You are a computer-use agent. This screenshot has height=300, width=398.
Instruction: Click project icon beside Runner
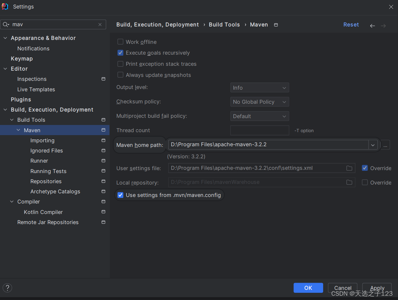(103, 161)
